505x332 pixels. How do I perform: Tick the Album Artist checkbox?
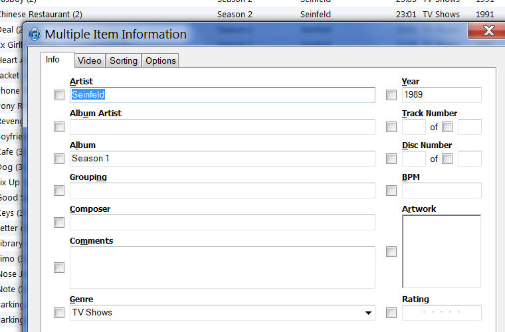pos(59,127)
